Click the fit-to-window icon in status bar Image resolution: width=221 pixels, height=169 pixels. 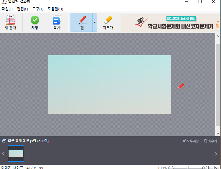211,168
